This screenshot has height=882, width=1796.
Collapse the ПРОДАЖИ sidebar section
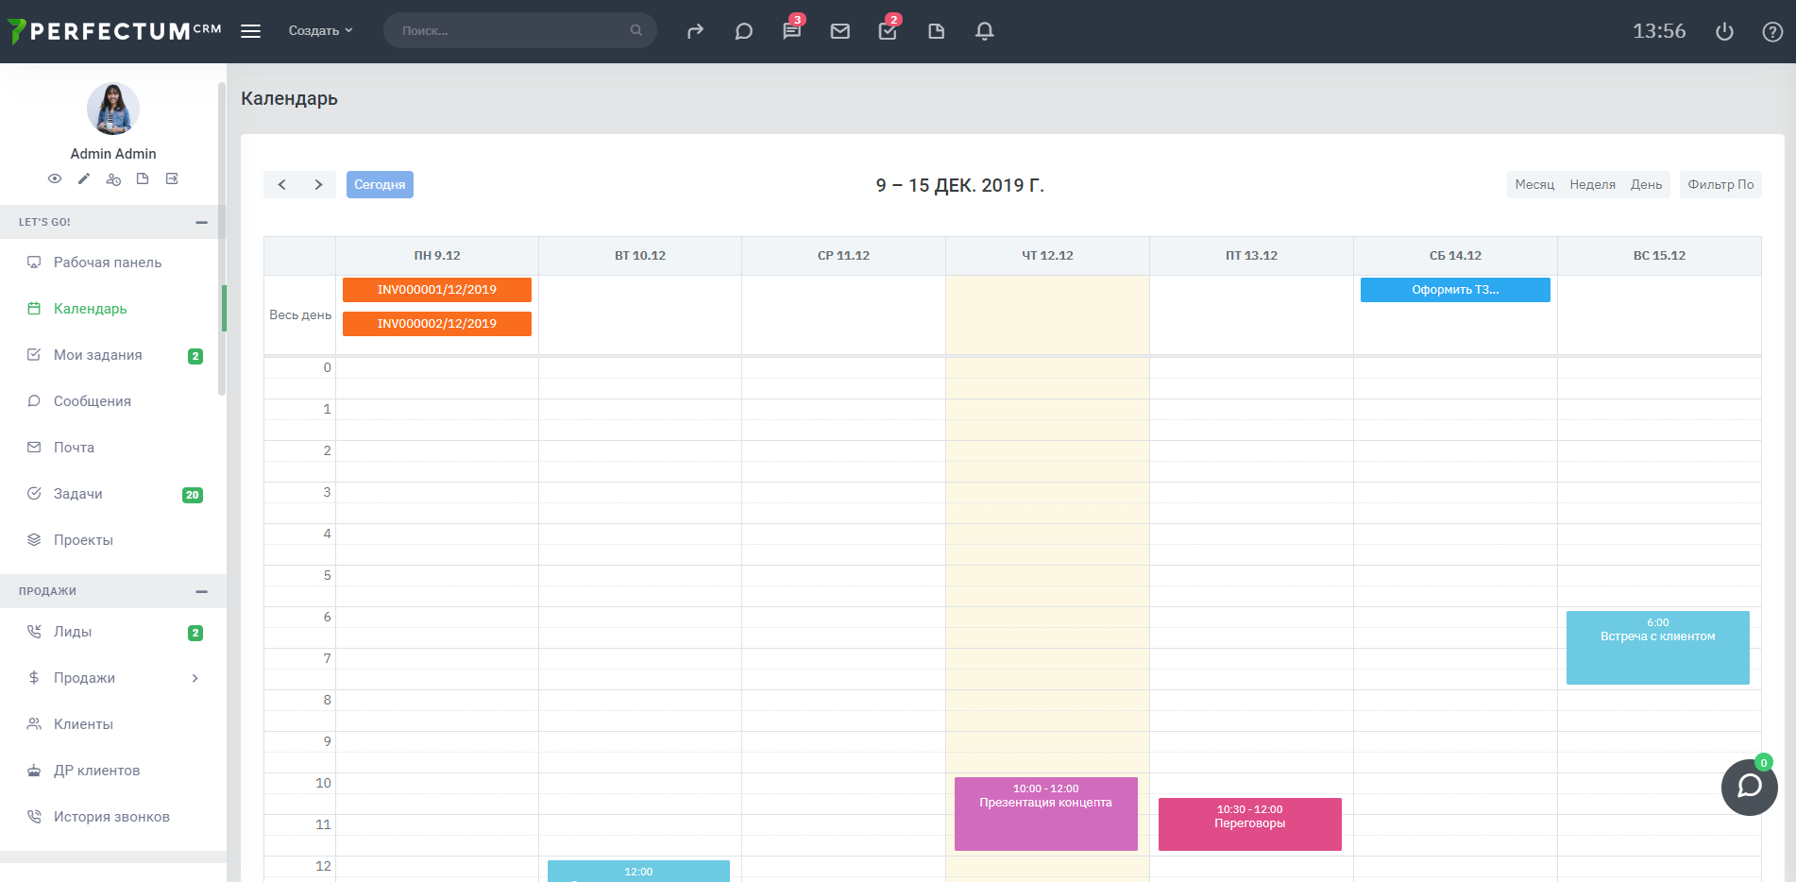[x=201, y=591]
